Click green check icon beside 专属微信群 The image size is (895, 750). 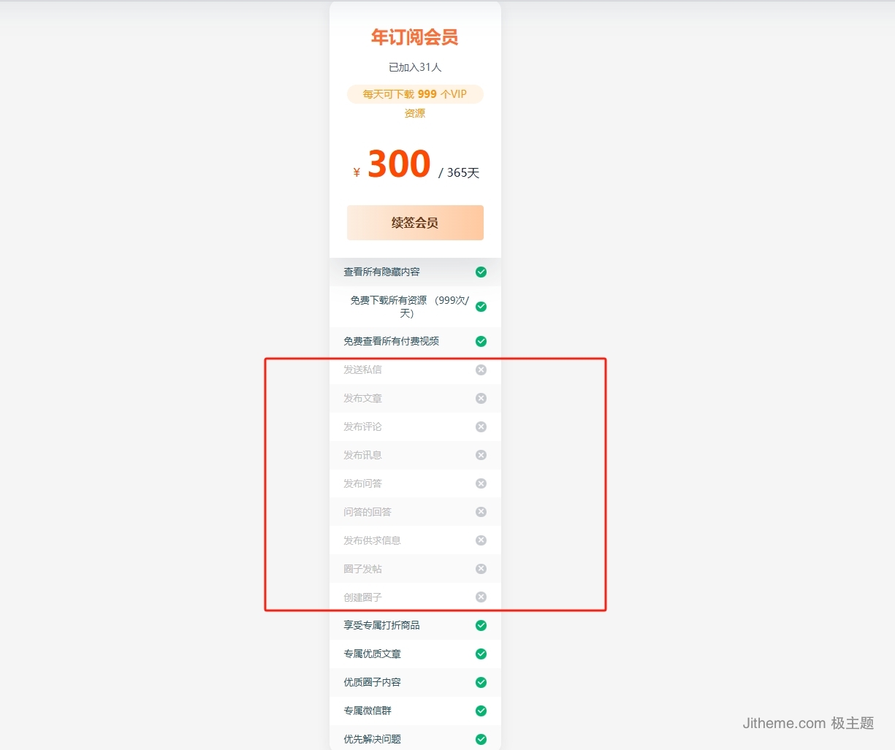click(x=481, y=711)
